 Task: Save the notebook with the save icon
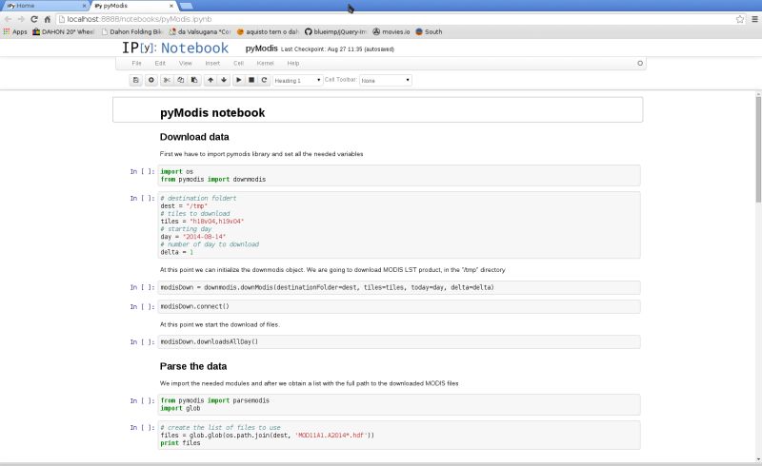tap(135, 80)
